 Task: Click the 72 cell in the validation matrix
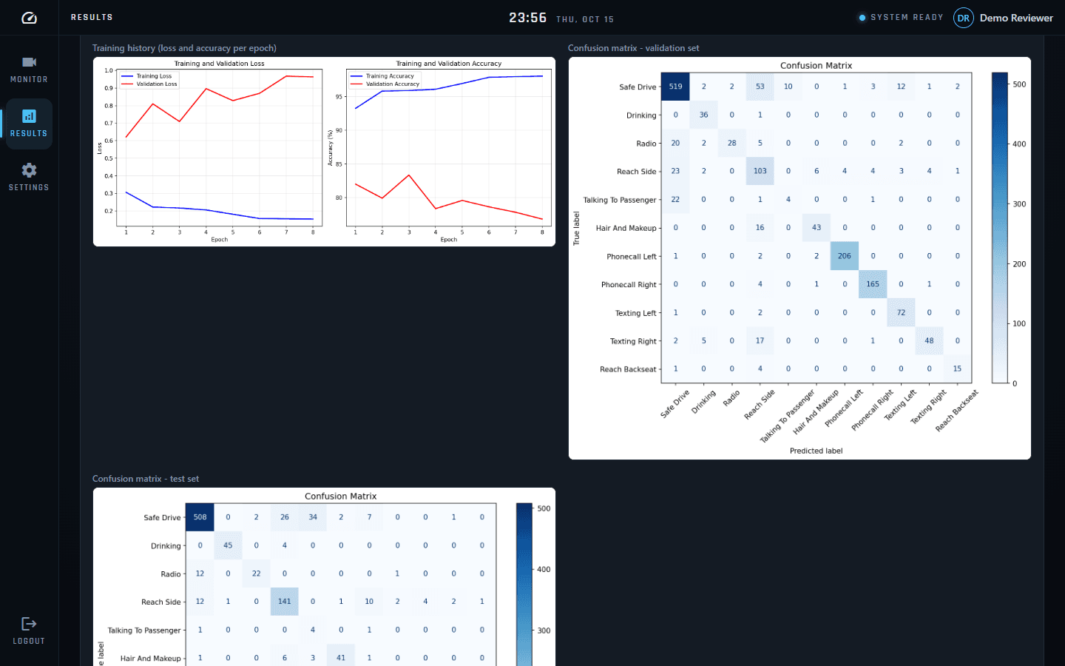click(x=901, y=312)
